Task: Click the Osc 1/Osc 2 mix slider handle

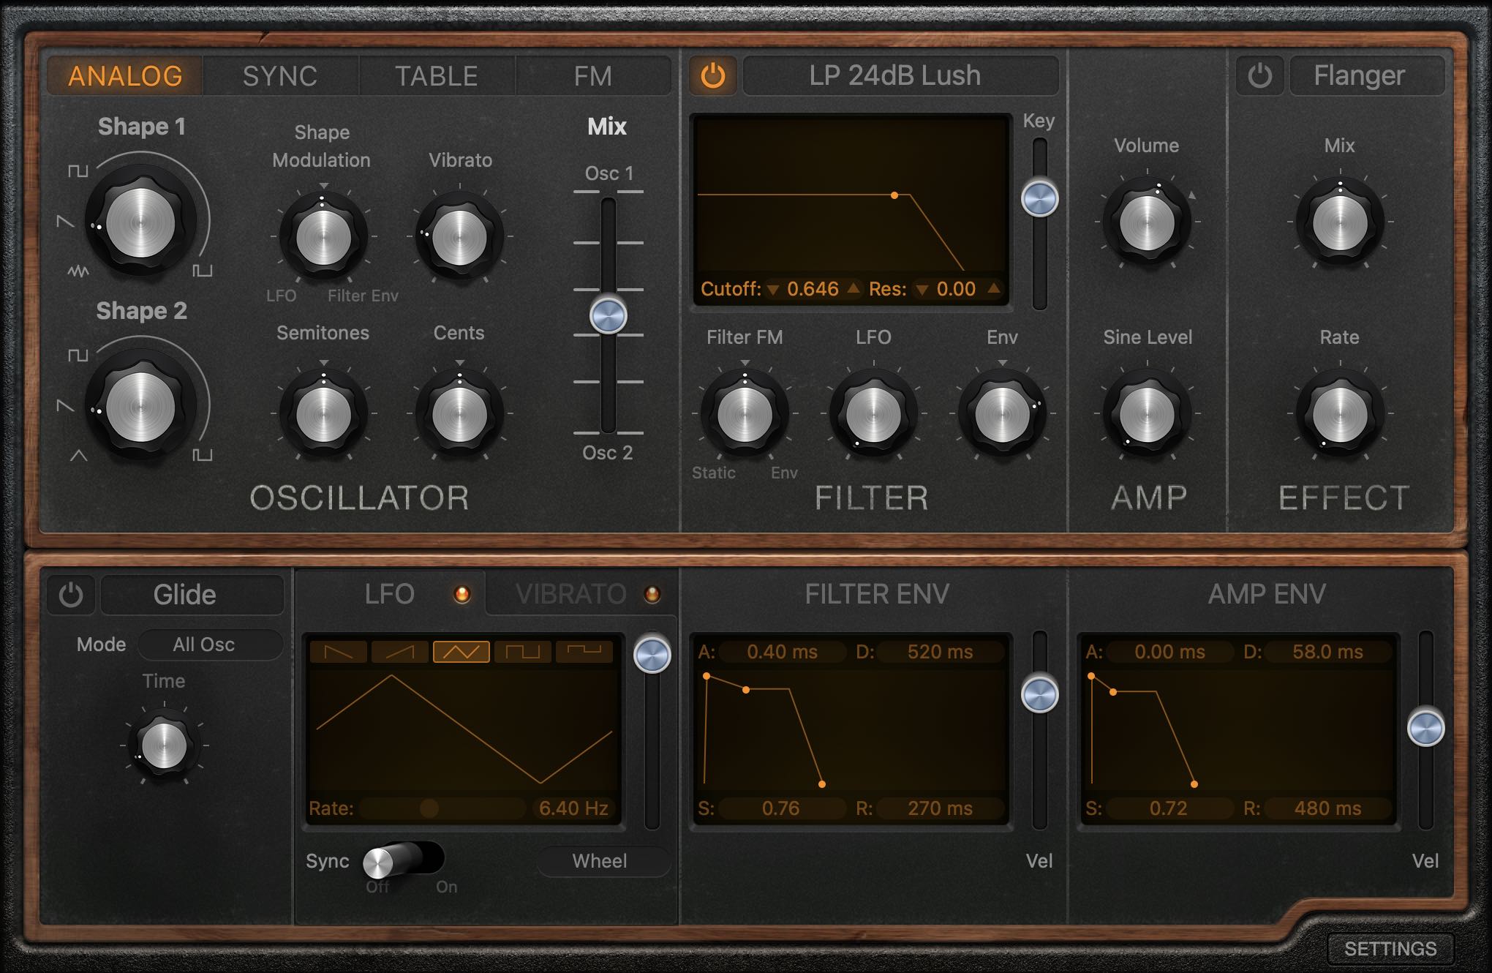Action: (x=609, y=316)
